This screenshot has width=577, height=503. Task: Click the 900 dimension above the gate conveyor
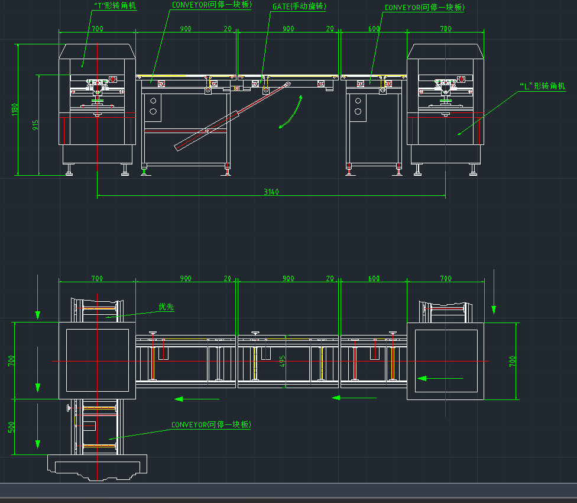[288, 28]
